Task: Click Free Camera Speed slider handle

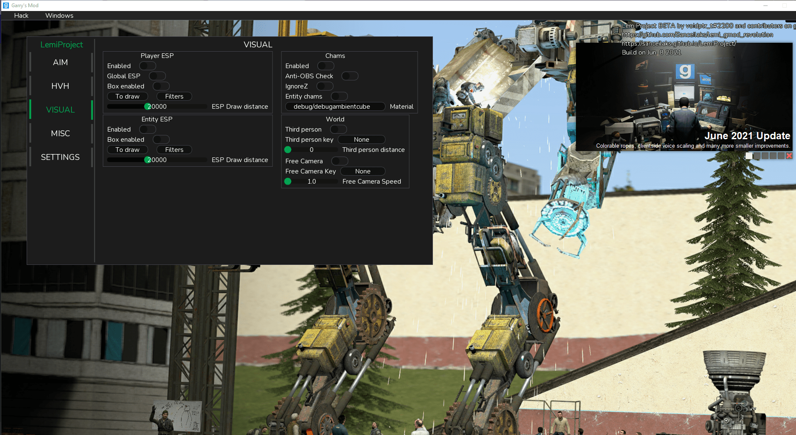Action: [288, 182]
